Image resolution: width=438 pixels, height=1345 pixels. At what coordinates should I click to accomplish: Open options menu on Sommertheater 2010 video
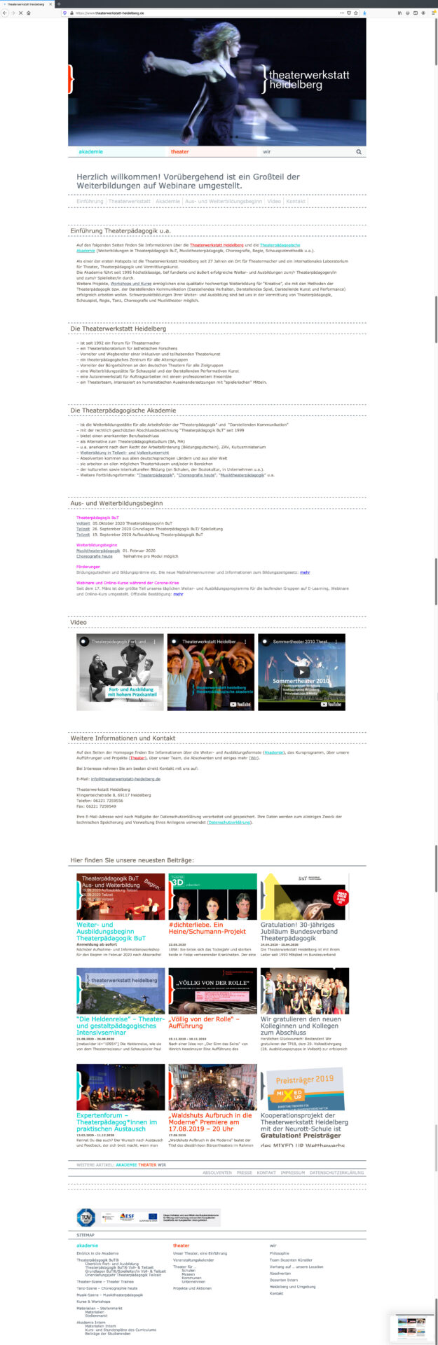point(336,641)
